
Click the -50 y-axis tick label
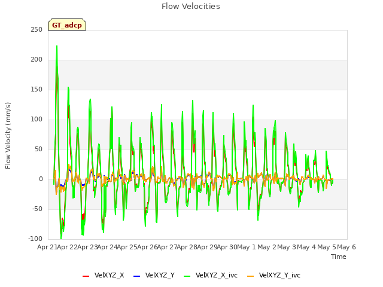pos(37,209)
